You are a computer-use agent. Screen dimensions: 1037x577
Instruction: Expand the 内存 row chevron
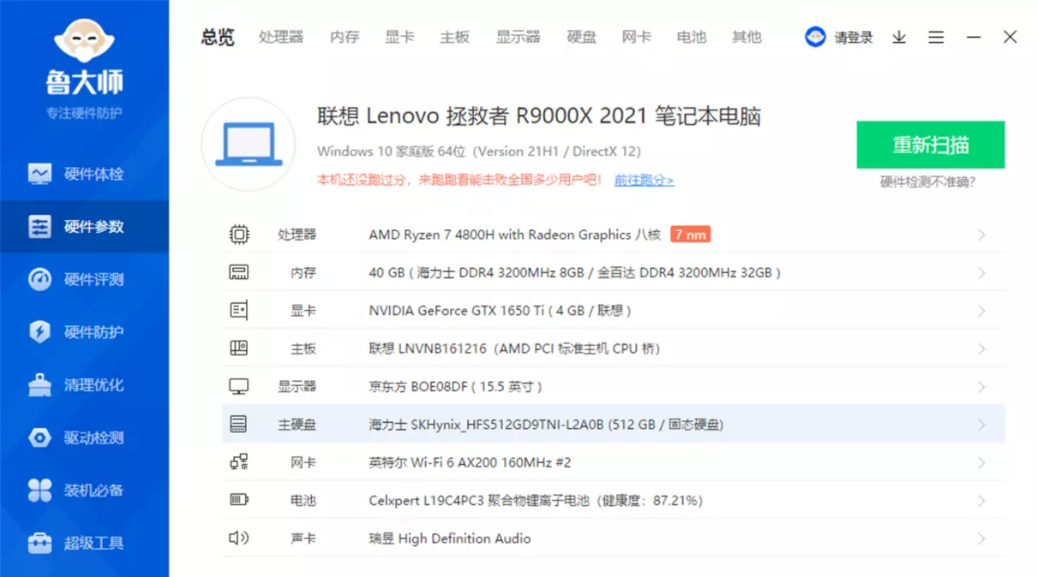(981, 273)
